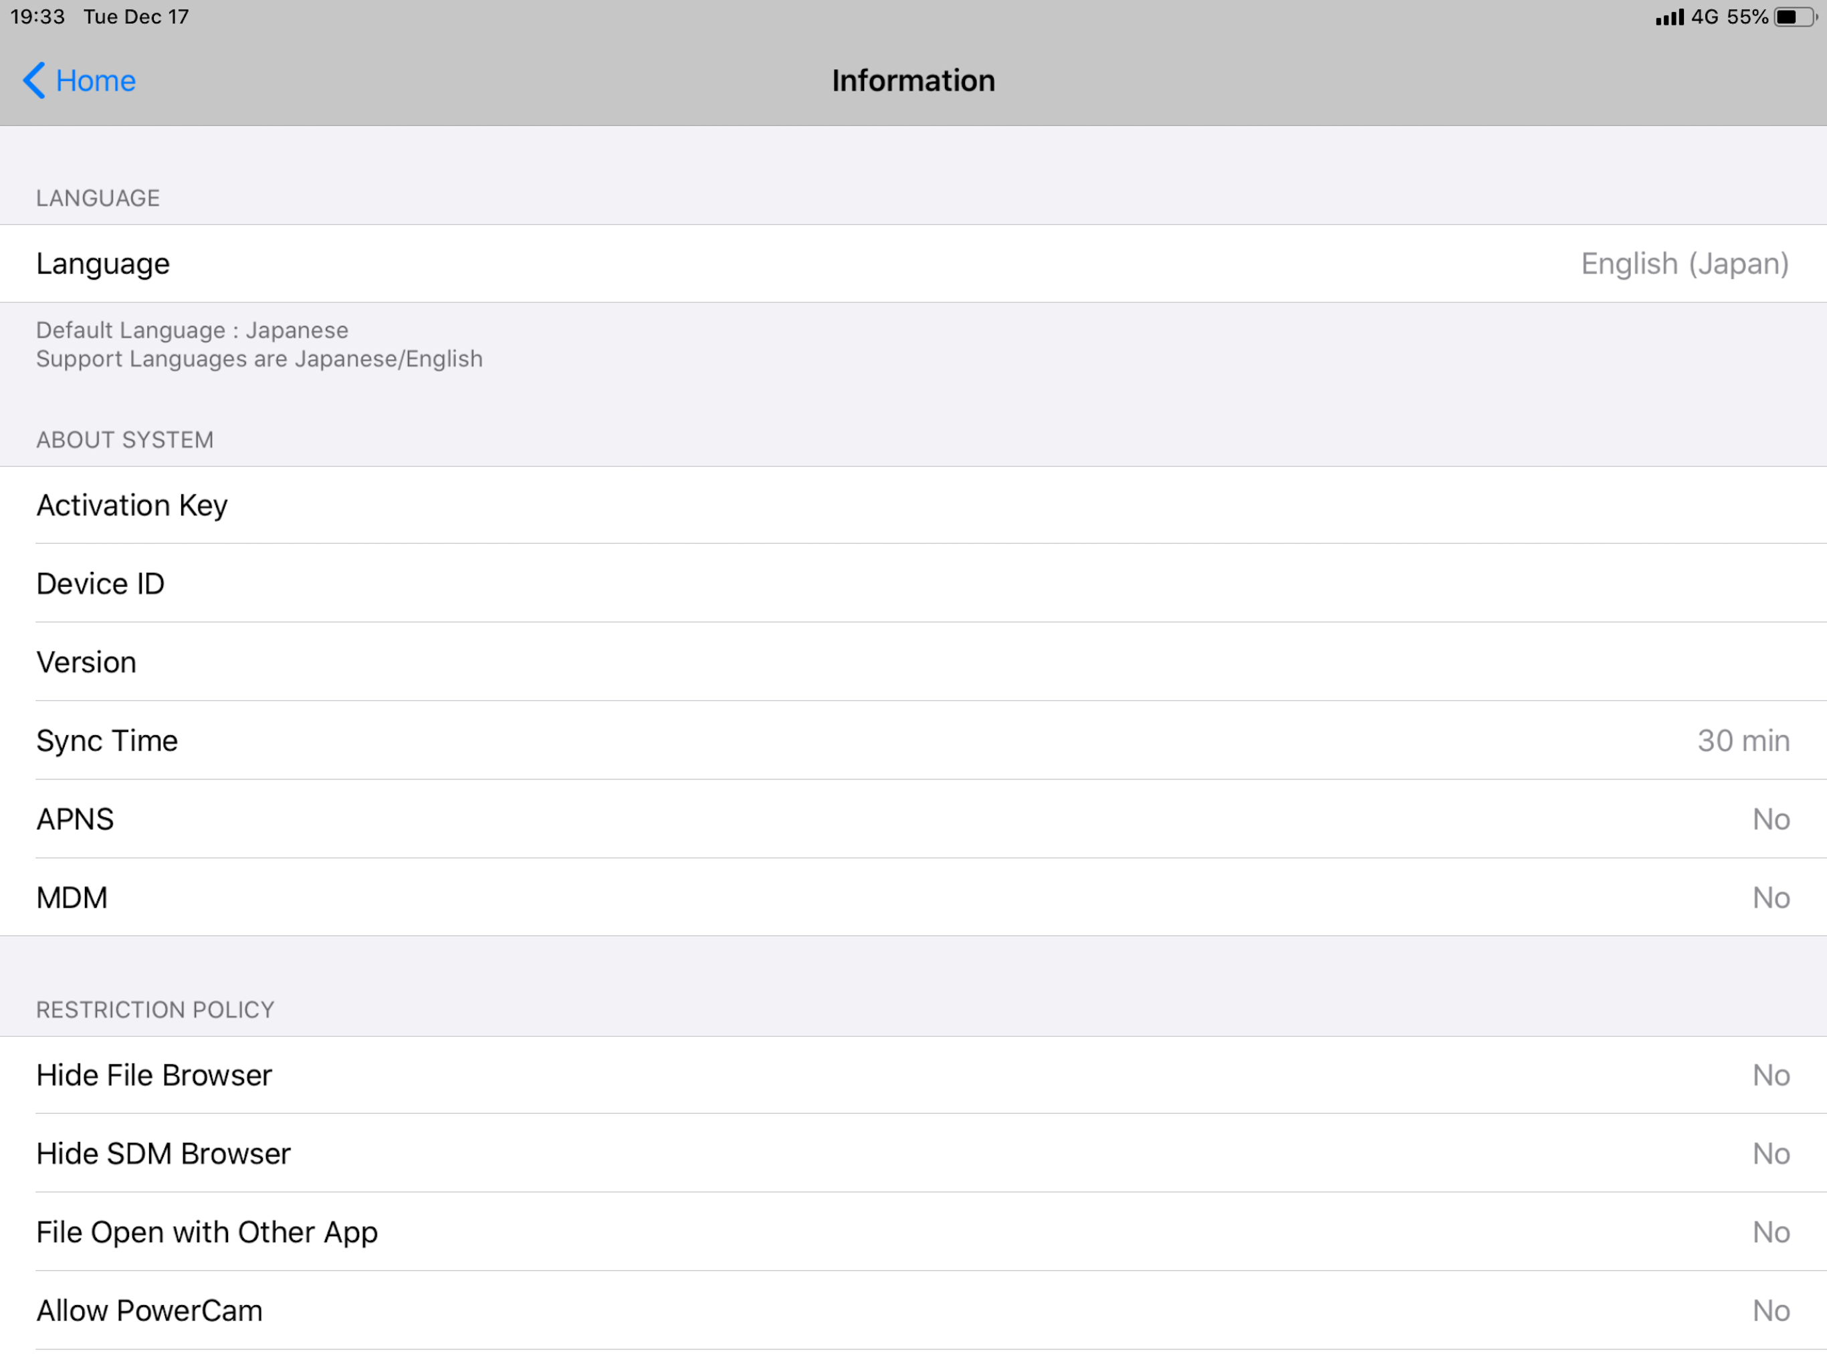Screen dimensions: 1827x1370
Task: Select the MDM row label
Action: (72, 897)
